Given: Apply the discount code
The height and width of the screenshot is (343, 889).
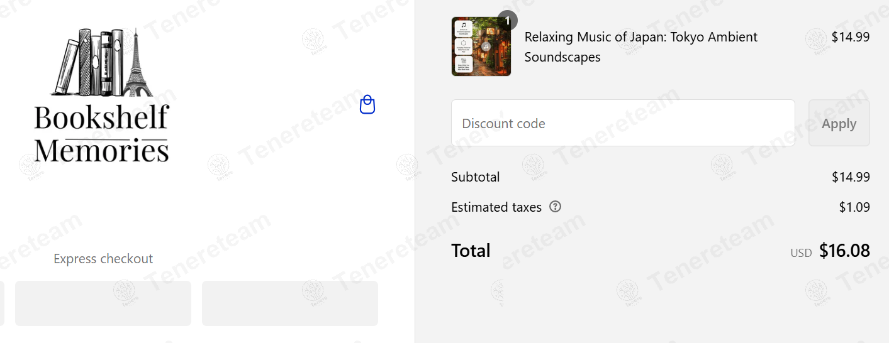Looking at the screenshot, I should pos(839,123).
